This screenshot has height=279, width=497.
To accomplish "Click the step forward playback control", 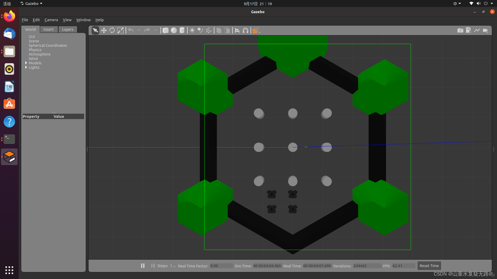I will point(152,266).
